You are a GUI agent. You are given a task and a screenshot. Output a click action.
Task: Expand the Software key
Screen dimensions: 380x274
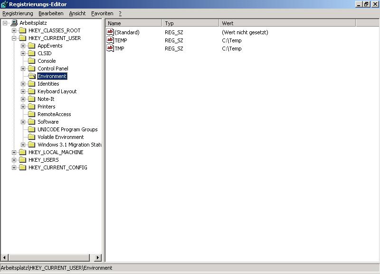[23, 122]
